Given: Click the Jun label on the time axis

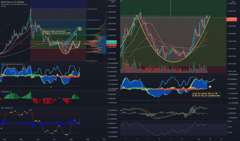Looking at the screenshot, I should 38,139.
